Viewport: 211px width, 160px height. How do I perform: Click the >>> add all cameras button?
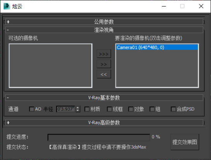104,54
